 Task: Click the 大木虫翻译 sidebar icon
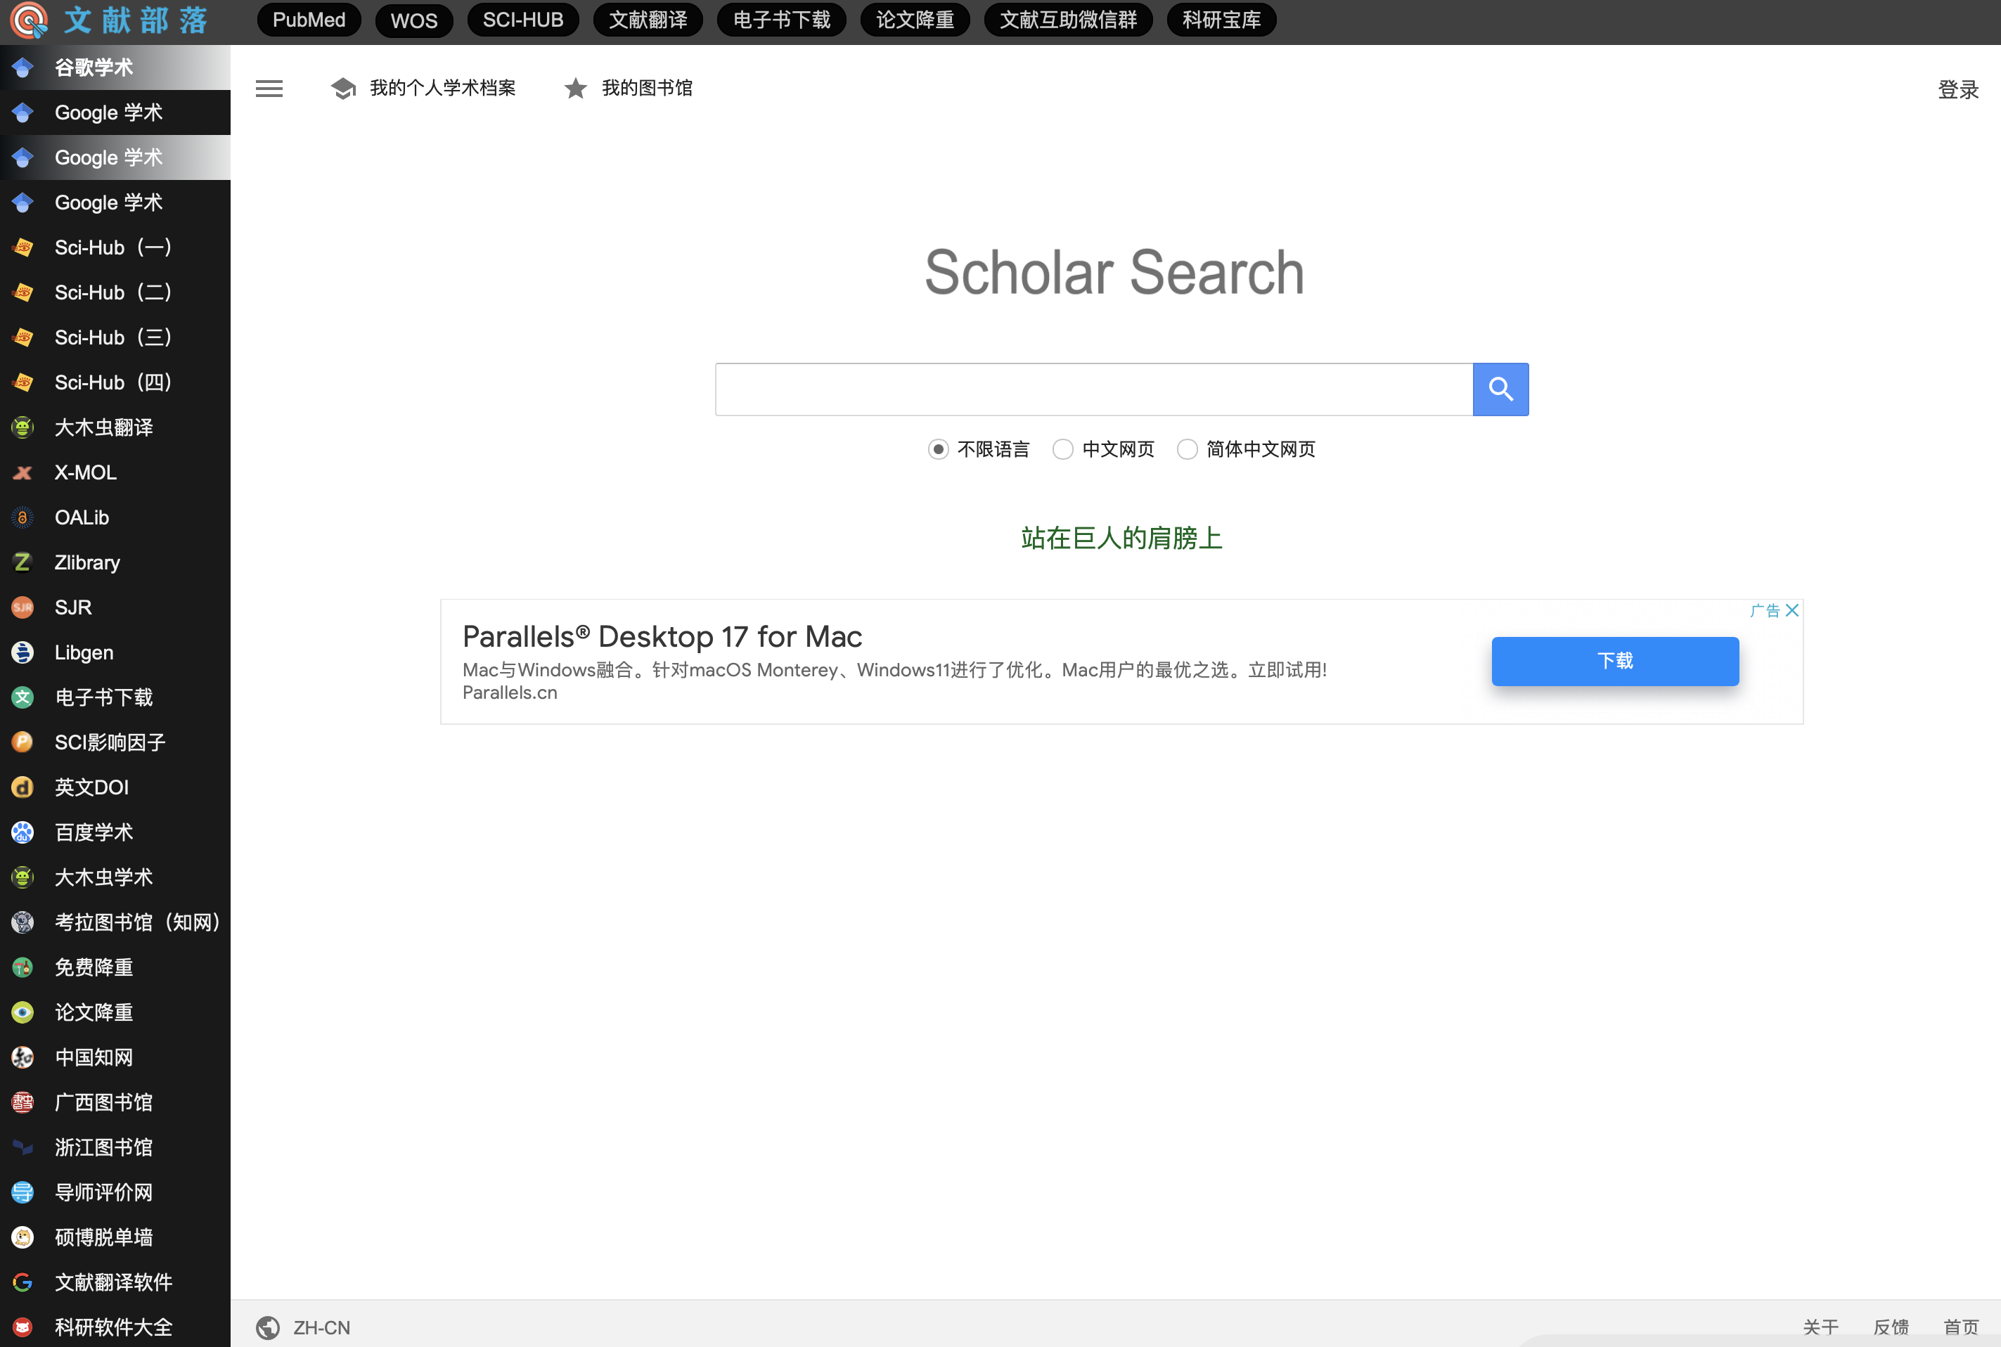[23, 427]
